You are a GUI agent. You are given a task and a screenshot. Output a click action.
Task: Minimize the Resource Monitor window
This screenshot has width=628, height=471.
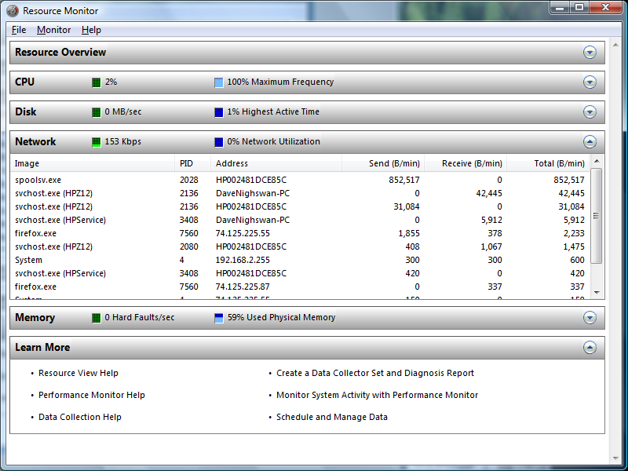(x=560, y=7)
